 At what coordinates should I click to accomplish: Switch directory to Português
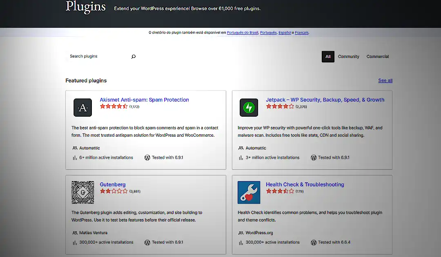pyautogui.click(x=268, y=33)
